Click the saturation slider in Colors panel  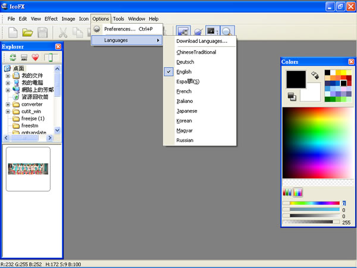point(311,209)
